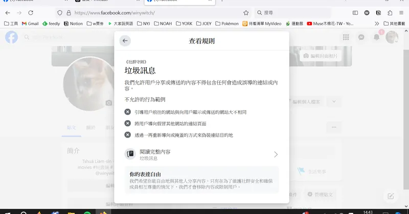Click the new message compose icon
This screenshot has height=214, width=409.
tap(391, 196)
